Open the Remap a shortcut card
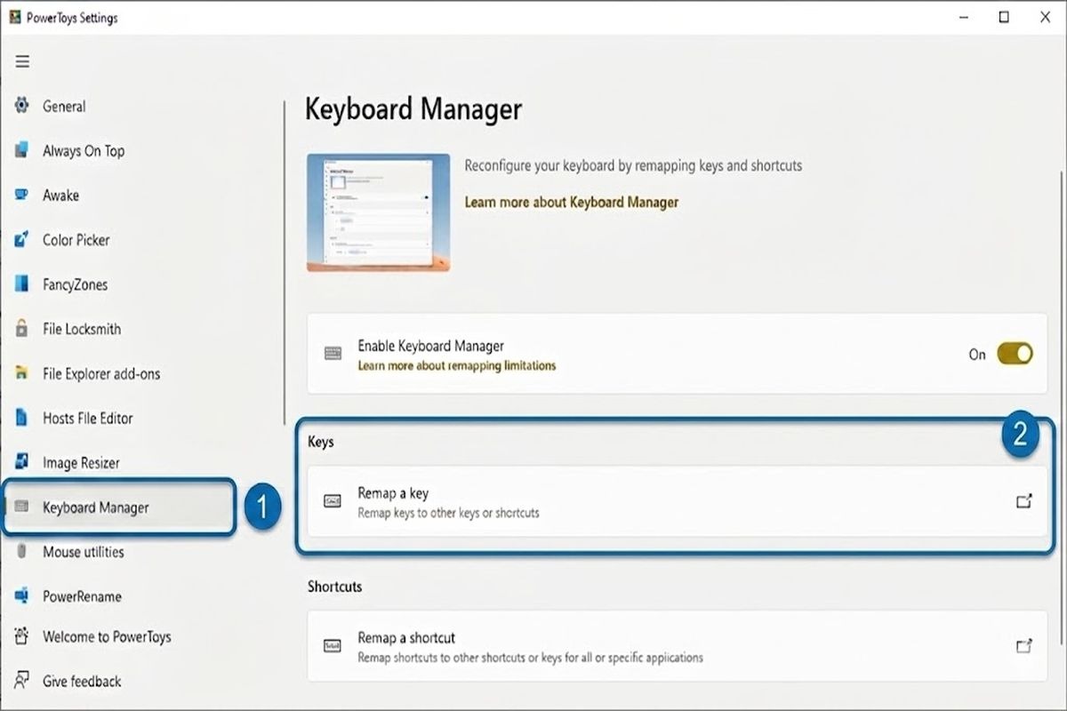Screen dimensions: 1067x711 (677, 646)
